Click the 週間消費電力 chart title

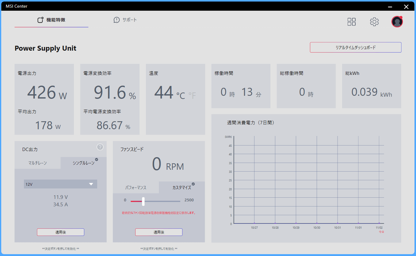tap(251, 122)
